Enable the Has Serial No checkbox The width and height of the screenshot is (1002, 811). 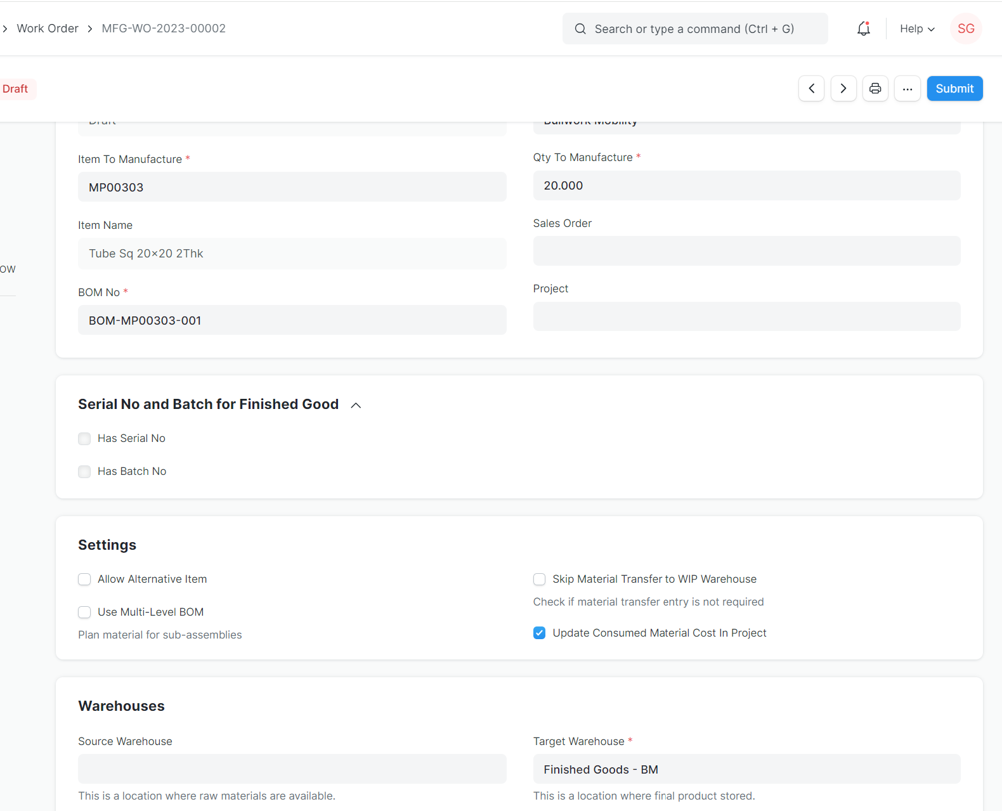click(x=84, y=439)
